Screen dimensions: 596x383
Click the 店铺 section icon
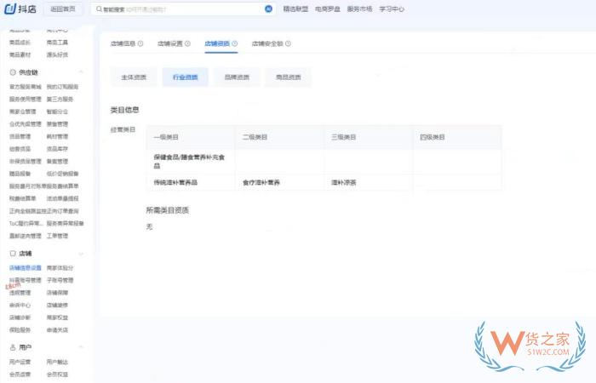[13, 253]
